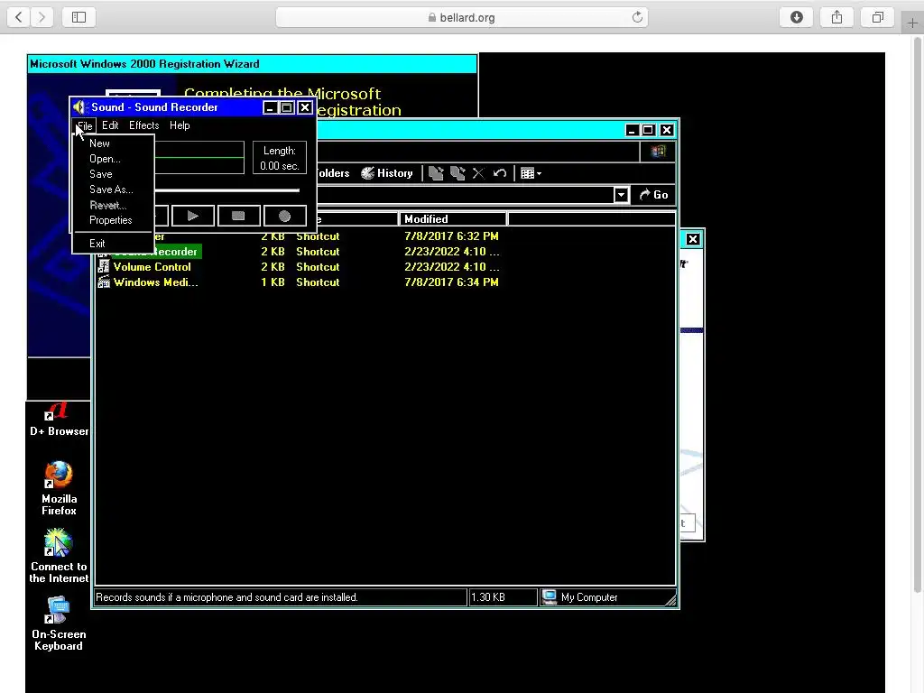
Task: Click the Safari share icon
Action: pos(836,17)
